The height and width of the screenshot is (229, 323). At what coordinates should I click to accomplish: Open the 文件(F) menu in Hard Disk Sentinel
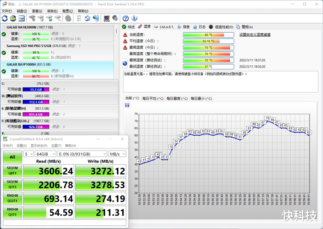coord(7,11)
